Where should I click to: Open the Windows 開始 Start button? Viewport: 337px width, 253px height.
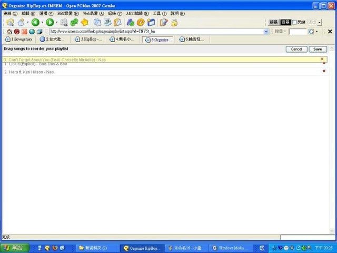coord(15,248)
